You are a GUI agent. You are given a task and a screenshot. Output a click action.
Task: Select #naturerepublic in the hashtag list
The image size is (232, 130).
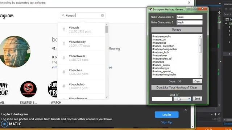coord(162,36)
